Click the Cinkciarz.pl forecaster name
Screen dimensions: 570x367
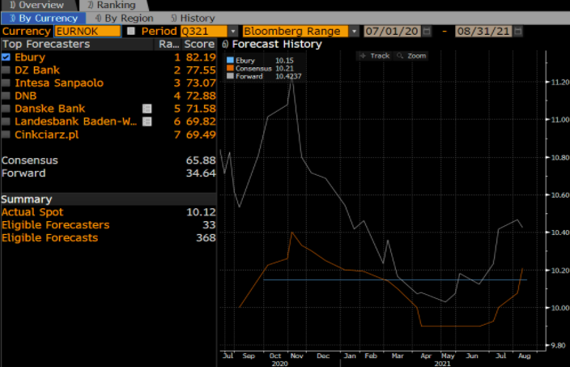[x=46, y=134]
